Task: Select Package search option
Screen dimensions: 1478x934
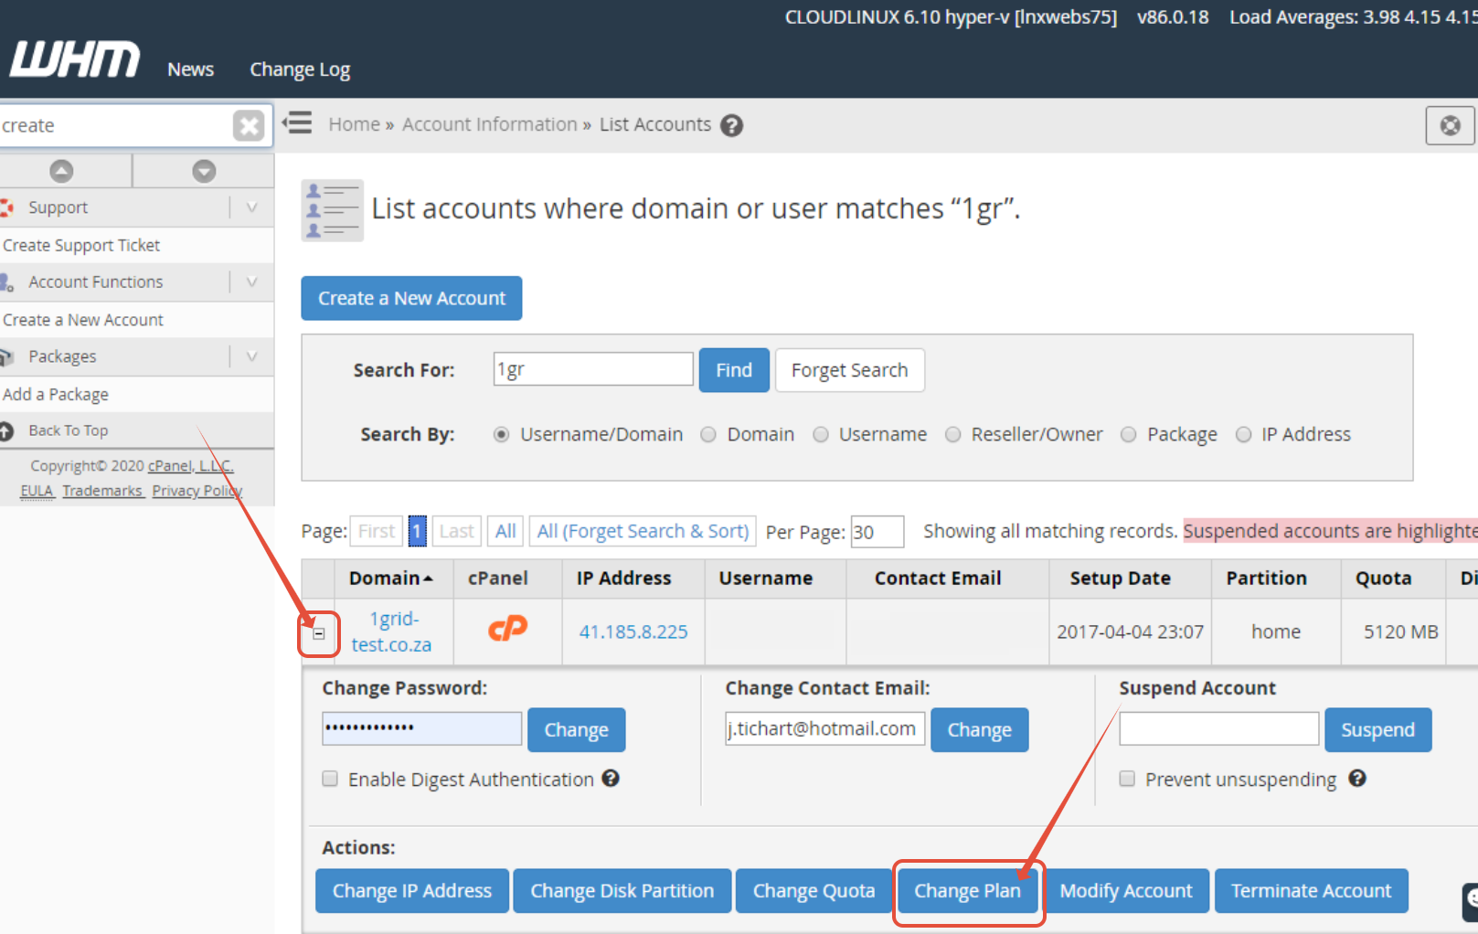Action: click(1129, 434)
